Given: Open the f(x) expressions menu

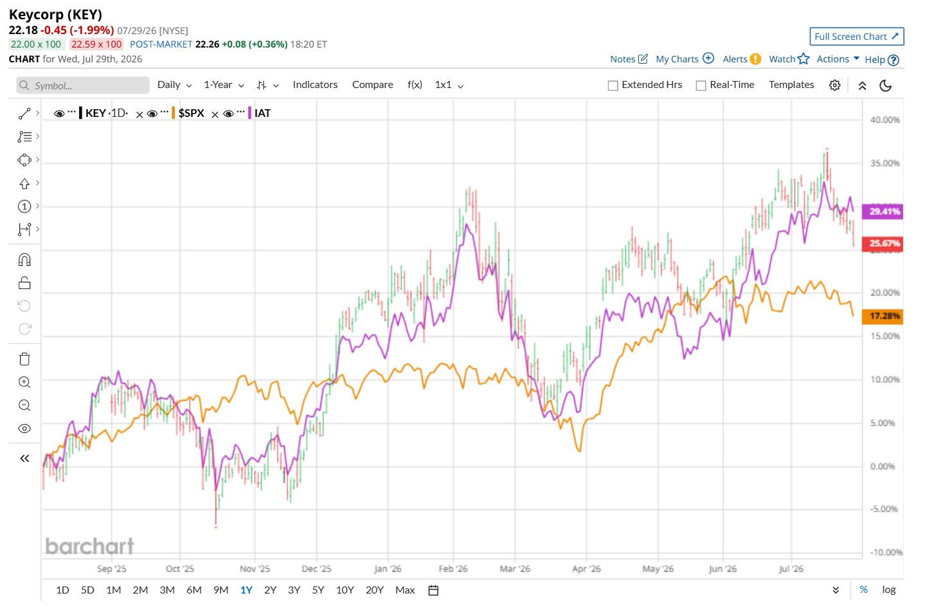Looking at the screenshot, I should click(x=415, y=85).
